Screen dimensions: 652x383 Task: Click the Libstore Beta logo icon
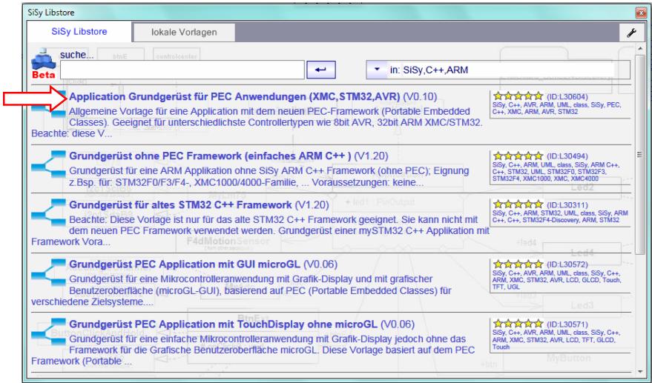pyautogui.click(x=44, y=64)
